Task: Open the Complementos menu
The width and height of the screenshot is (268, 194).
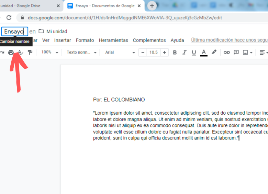Action: click(149, 40)
